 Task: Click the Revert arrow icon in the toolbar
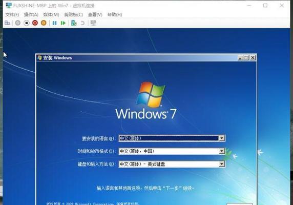tap(82, 23)
